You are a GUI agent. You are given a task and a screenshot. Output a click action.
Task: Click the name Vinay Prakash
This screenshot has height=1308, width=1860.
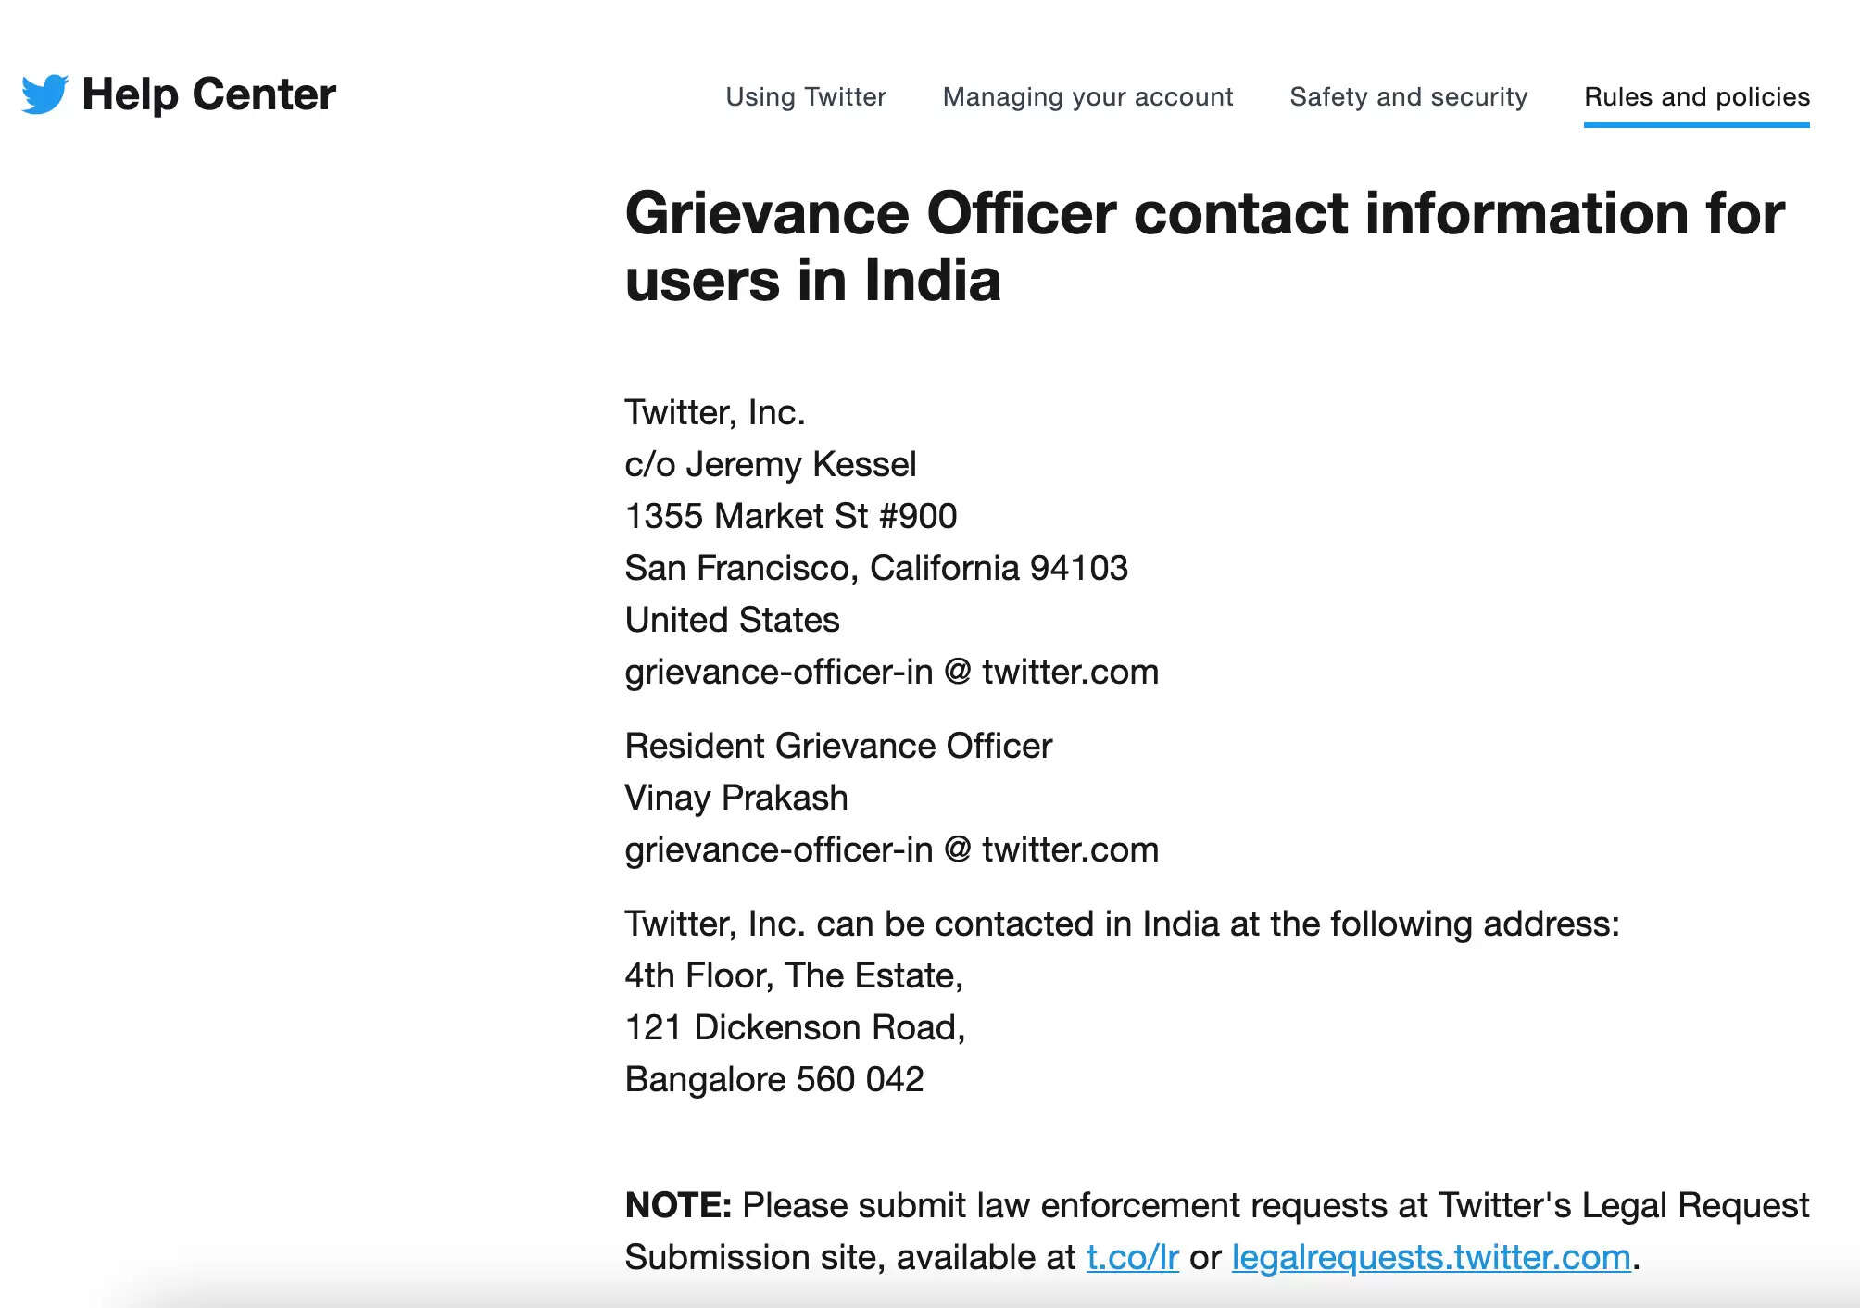pyautogui.click(x=736, y=798)
